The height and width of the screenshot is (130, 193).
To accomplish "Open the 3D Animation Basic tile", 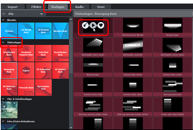I will [x=43, y=70].
